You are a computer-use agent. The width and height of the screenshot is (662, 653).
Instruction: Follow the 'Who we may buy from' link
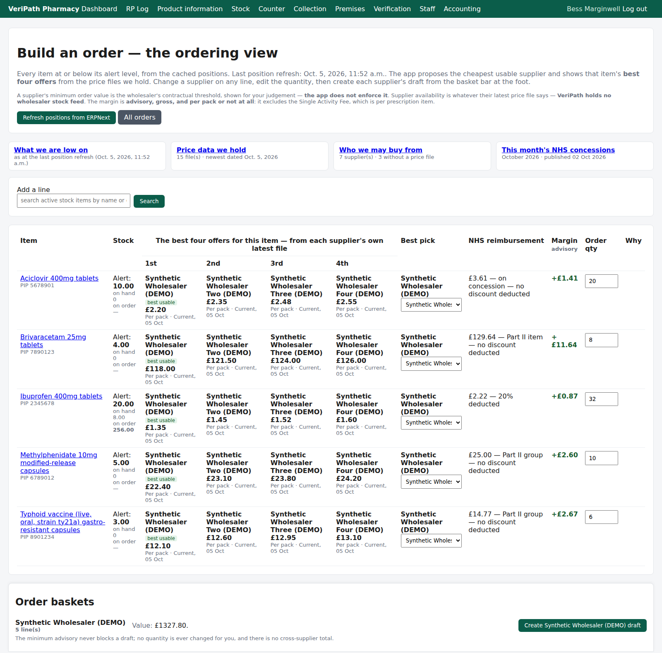coord(381,150)
